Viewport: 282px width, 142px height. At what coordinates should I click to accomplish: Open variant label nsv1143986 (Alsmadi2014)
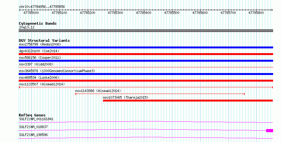pyautogui.click(x=98, y=91)
